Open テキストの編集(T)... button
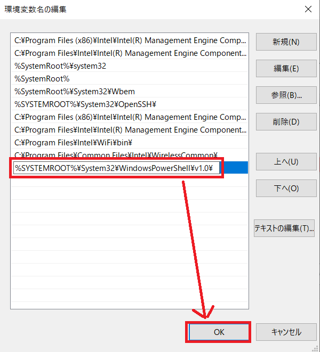The height and width of the screenshot is (352, 320). (284, 228)
